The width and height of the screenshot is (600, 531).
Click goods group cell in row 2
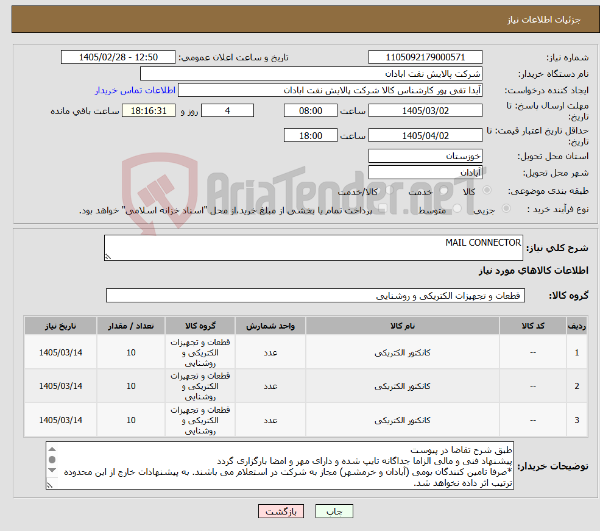(200, 387)
